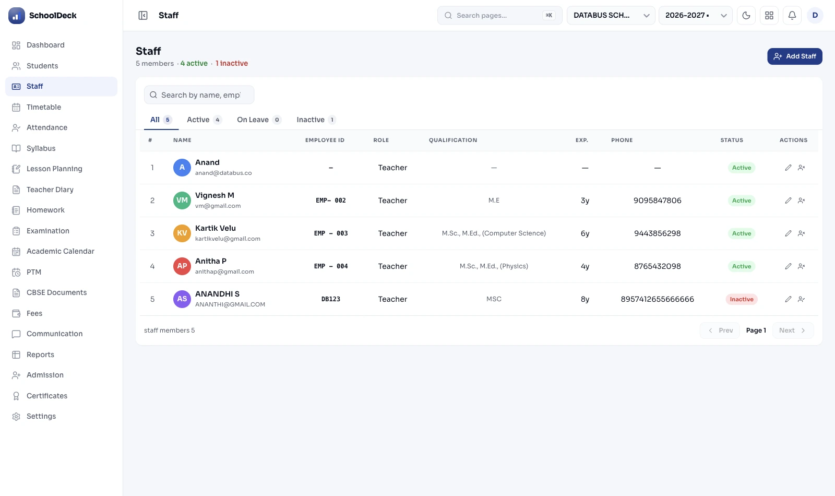Click the Search by name staff field
The image size is (835, 496).
199,95
